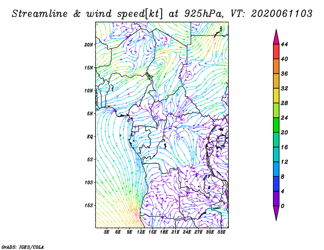
Task: Select the orange 36–40 kt colorbar segment
Action: pyautogui.click(x=276, y=66)
